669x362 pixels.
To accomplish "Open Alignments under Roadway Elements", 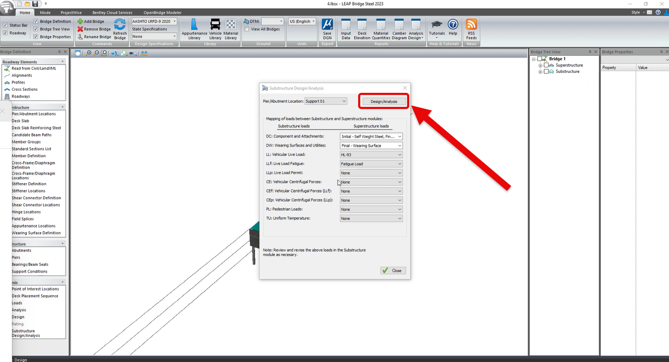I will 22,75.
